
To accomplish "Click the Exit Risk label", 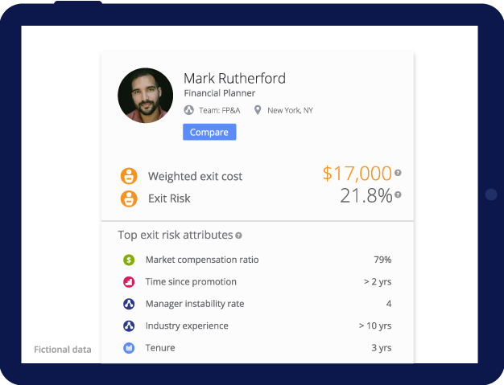I will point(169,199).
